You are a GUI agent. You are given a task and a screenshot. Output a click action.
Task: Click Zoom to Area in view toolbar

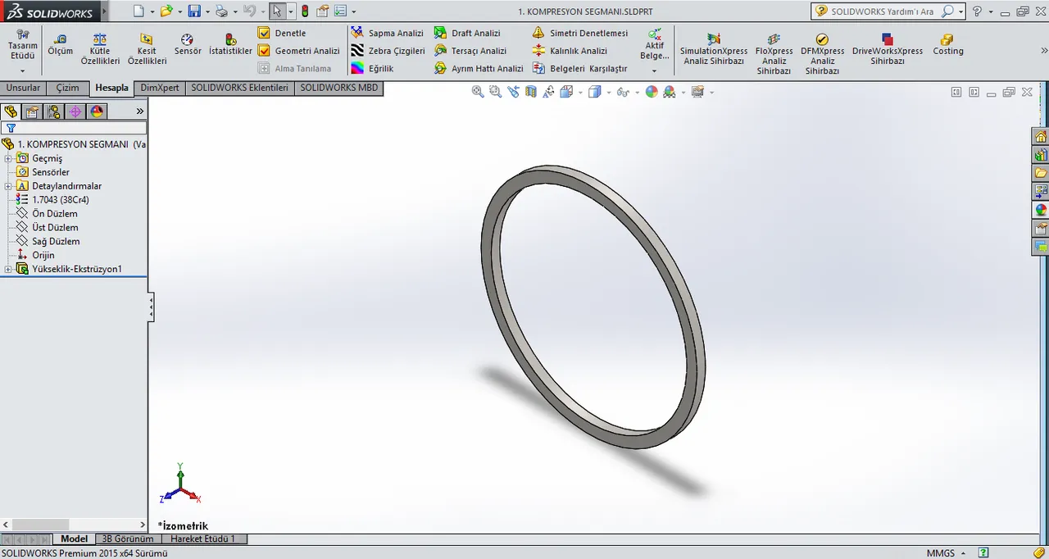[x=495, y=92]
